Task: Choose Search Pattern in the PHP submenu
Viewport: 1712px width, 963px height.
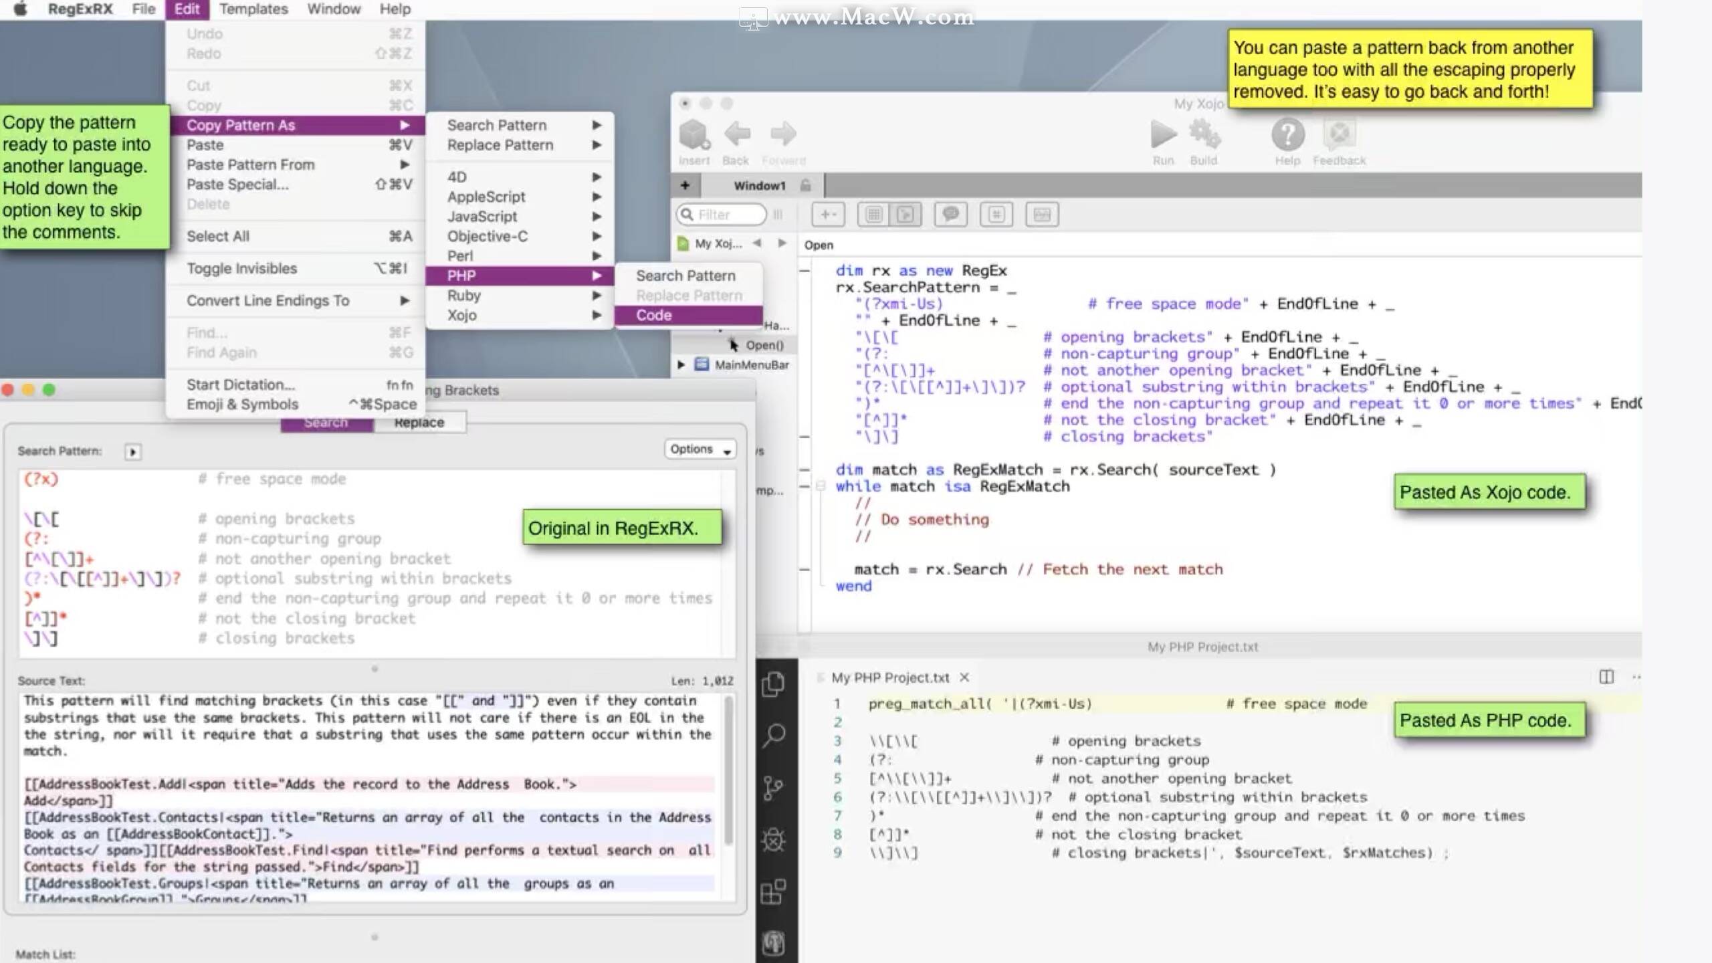Action: (x=688, y=276)
